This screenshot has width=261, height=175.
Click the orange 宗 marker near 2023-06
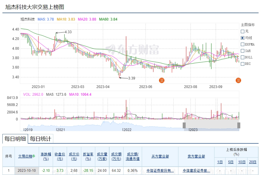(162, 80)
